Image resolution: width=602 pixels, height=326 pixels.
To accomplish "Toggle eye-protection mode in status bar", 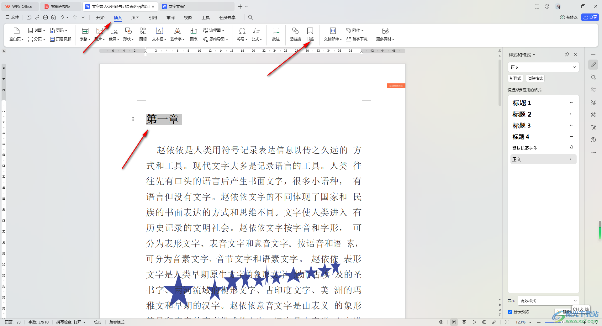I will 441,322.
